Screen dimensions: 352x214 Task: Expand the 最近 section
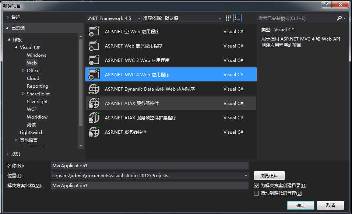pos(7,17)
